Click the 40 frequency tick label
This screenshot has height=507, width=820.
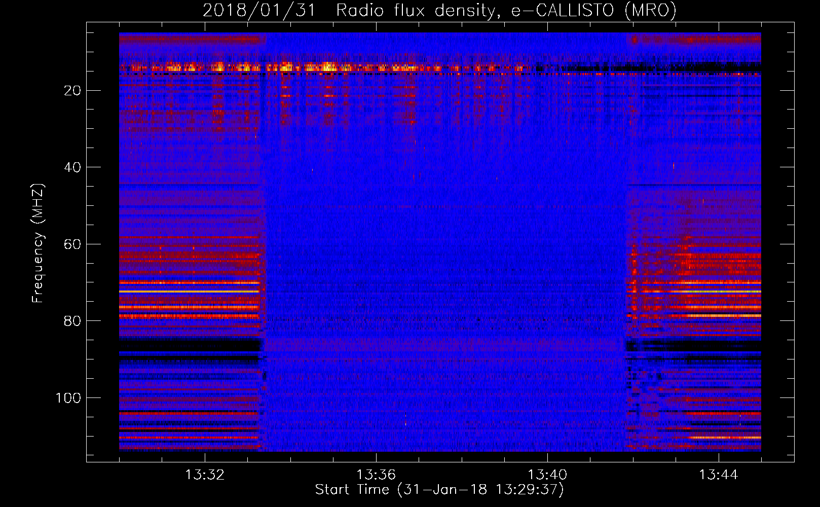(72, 167)
